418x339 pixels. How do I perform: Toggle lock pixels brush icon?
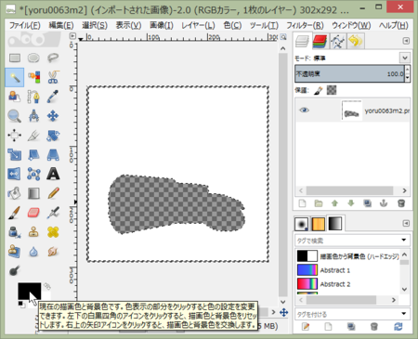pos(319,90)
